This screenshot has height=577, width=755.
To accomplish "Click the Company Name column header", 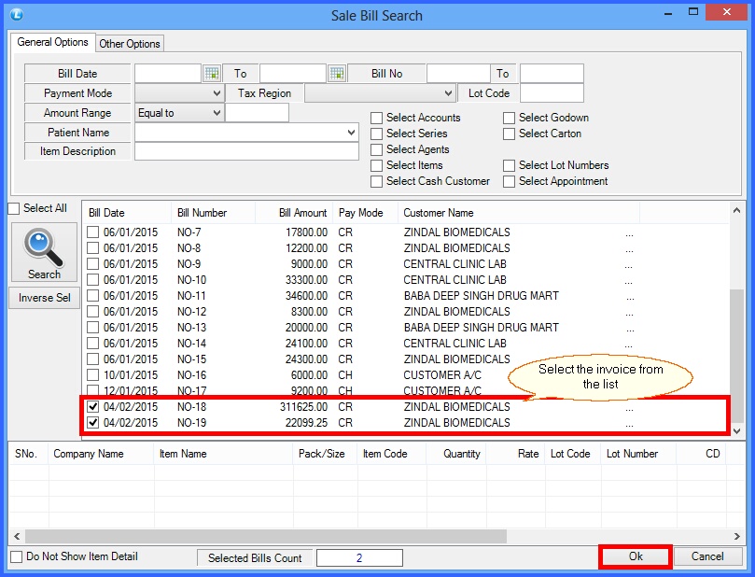I will click(101, 454).
